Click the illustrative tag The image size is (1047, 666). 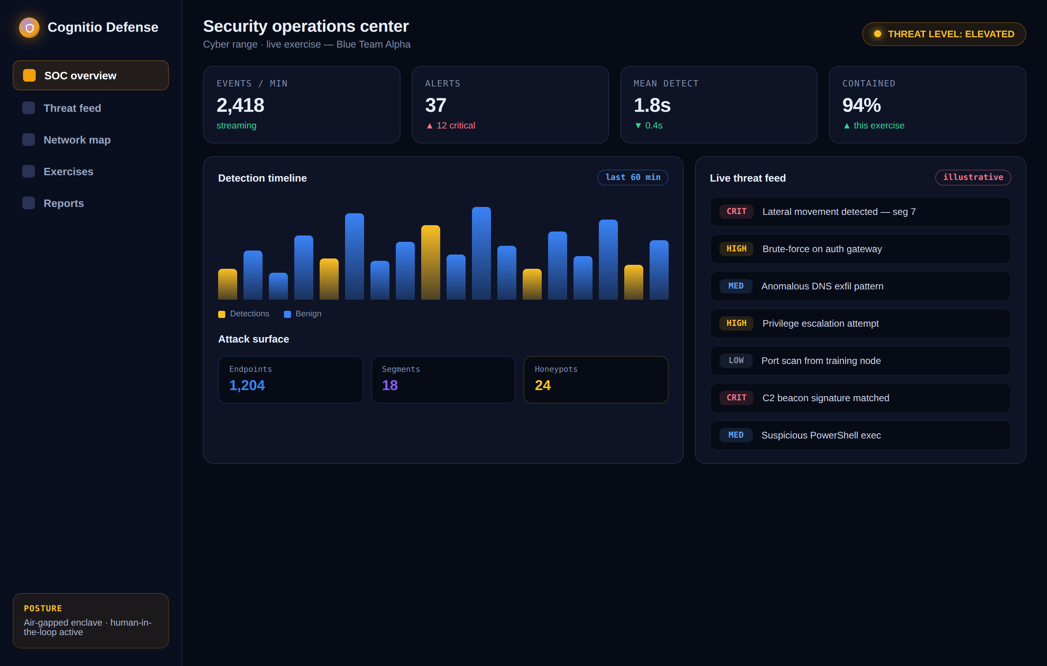pyautogui.click(x=973, y=177)
